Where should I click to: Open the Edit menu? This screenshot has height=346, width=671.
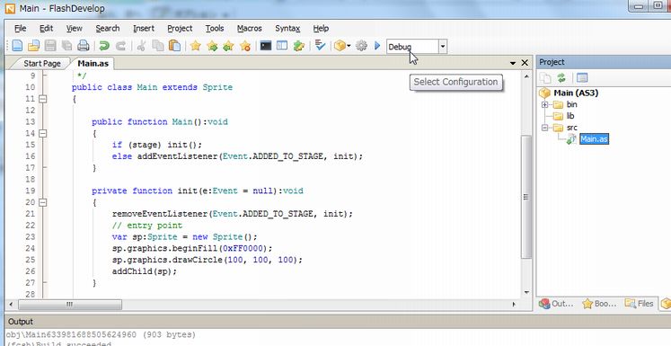point(46,28)
